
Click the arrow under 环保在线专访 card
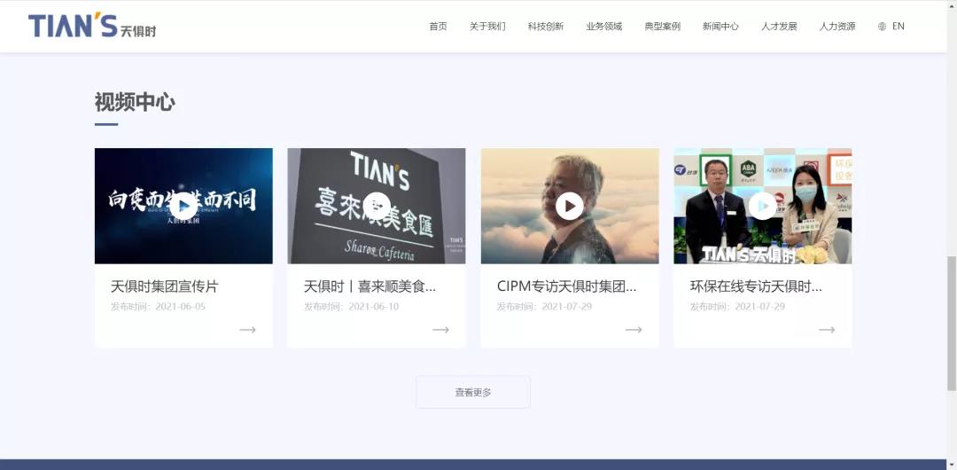[x=827, y=330]
